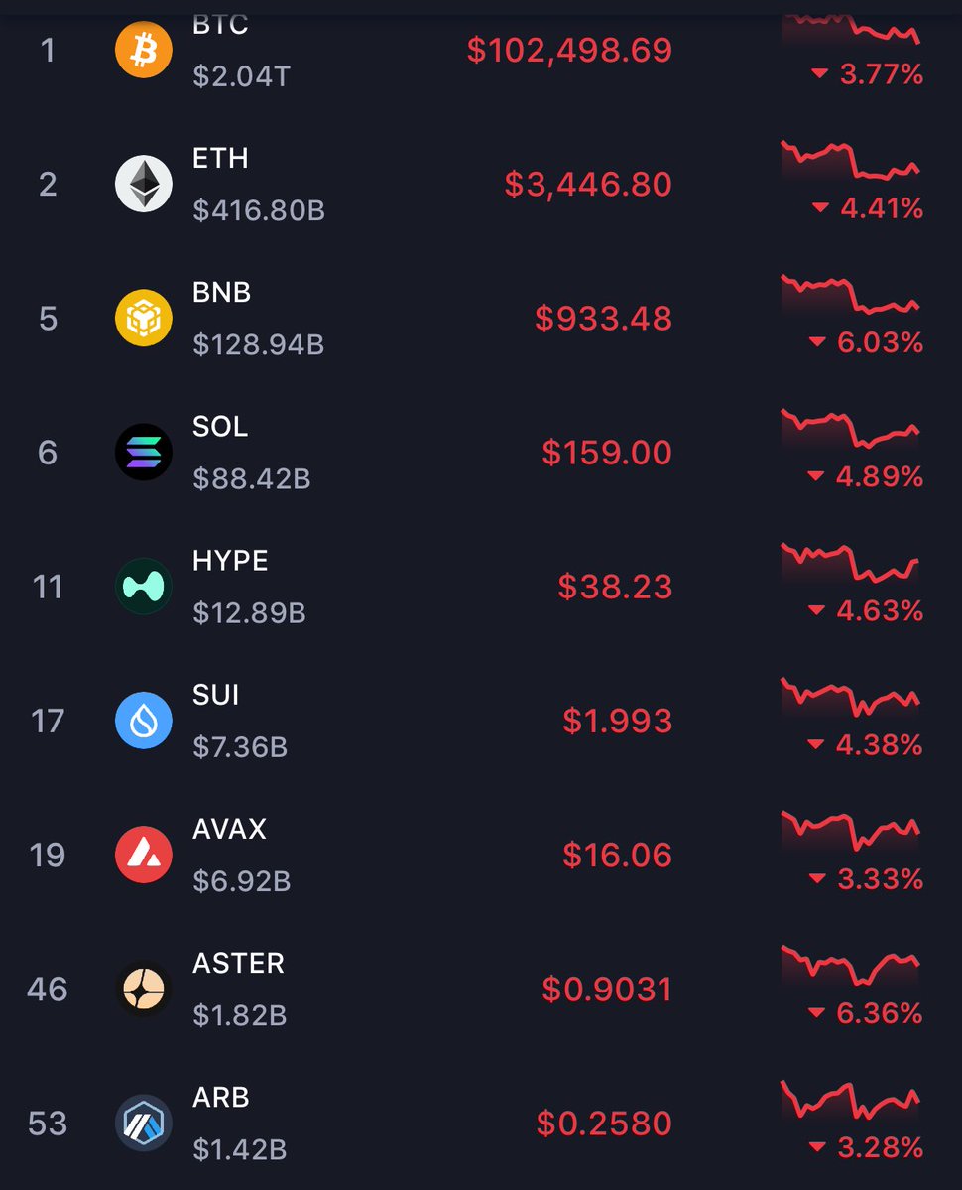Image resolution: width=962 pixels, height=1190 pixels.
Task: Tap the red AVAX logo
Action: 144,855
